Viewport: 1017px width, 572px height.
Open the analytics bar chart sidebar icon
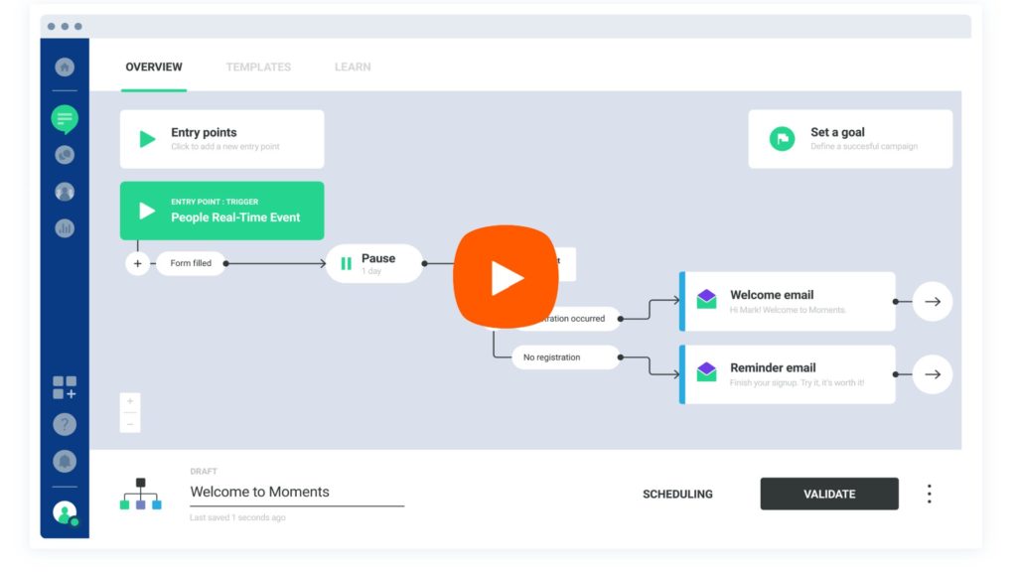point(65,227)
